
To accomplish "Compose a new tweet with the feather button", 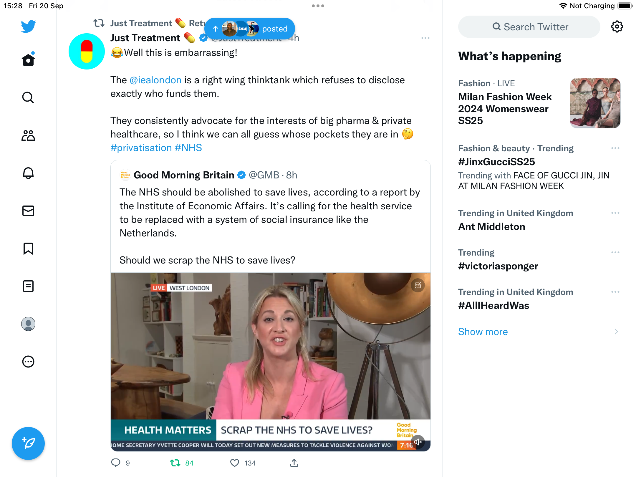I will (x=28, y=443).
